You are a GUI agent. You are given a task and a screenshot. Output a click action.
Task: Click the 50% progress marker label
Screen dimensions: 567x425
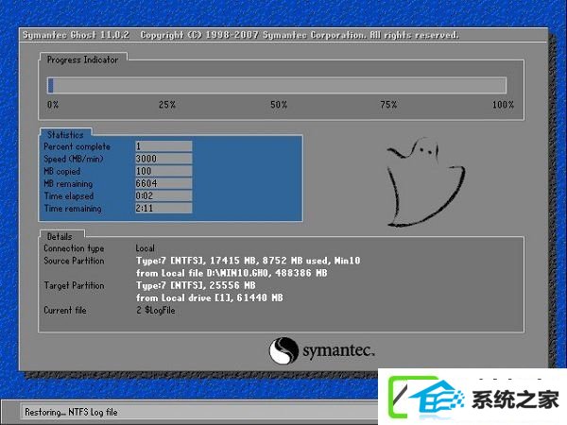279,105
